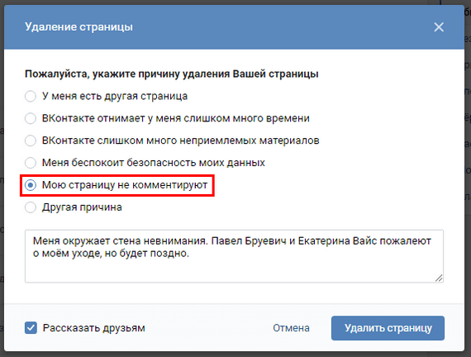Pick 'Меня беспокоит безопасность моих данных'
The height and width of the screenshot is (357, 471).
31,163
